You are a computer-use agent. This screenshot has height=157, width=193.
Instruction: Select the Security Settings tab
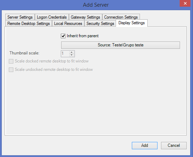click(x=100, y=24)
